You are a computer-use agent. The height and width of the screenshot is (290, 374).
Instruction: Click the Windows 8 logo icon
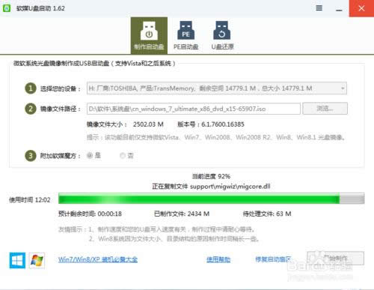point(17,260)
